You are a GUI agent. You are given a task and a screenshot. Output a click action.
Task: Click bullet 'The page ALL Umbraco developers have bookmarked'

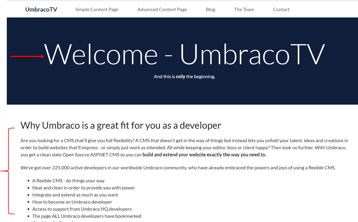tap(87, 216)
